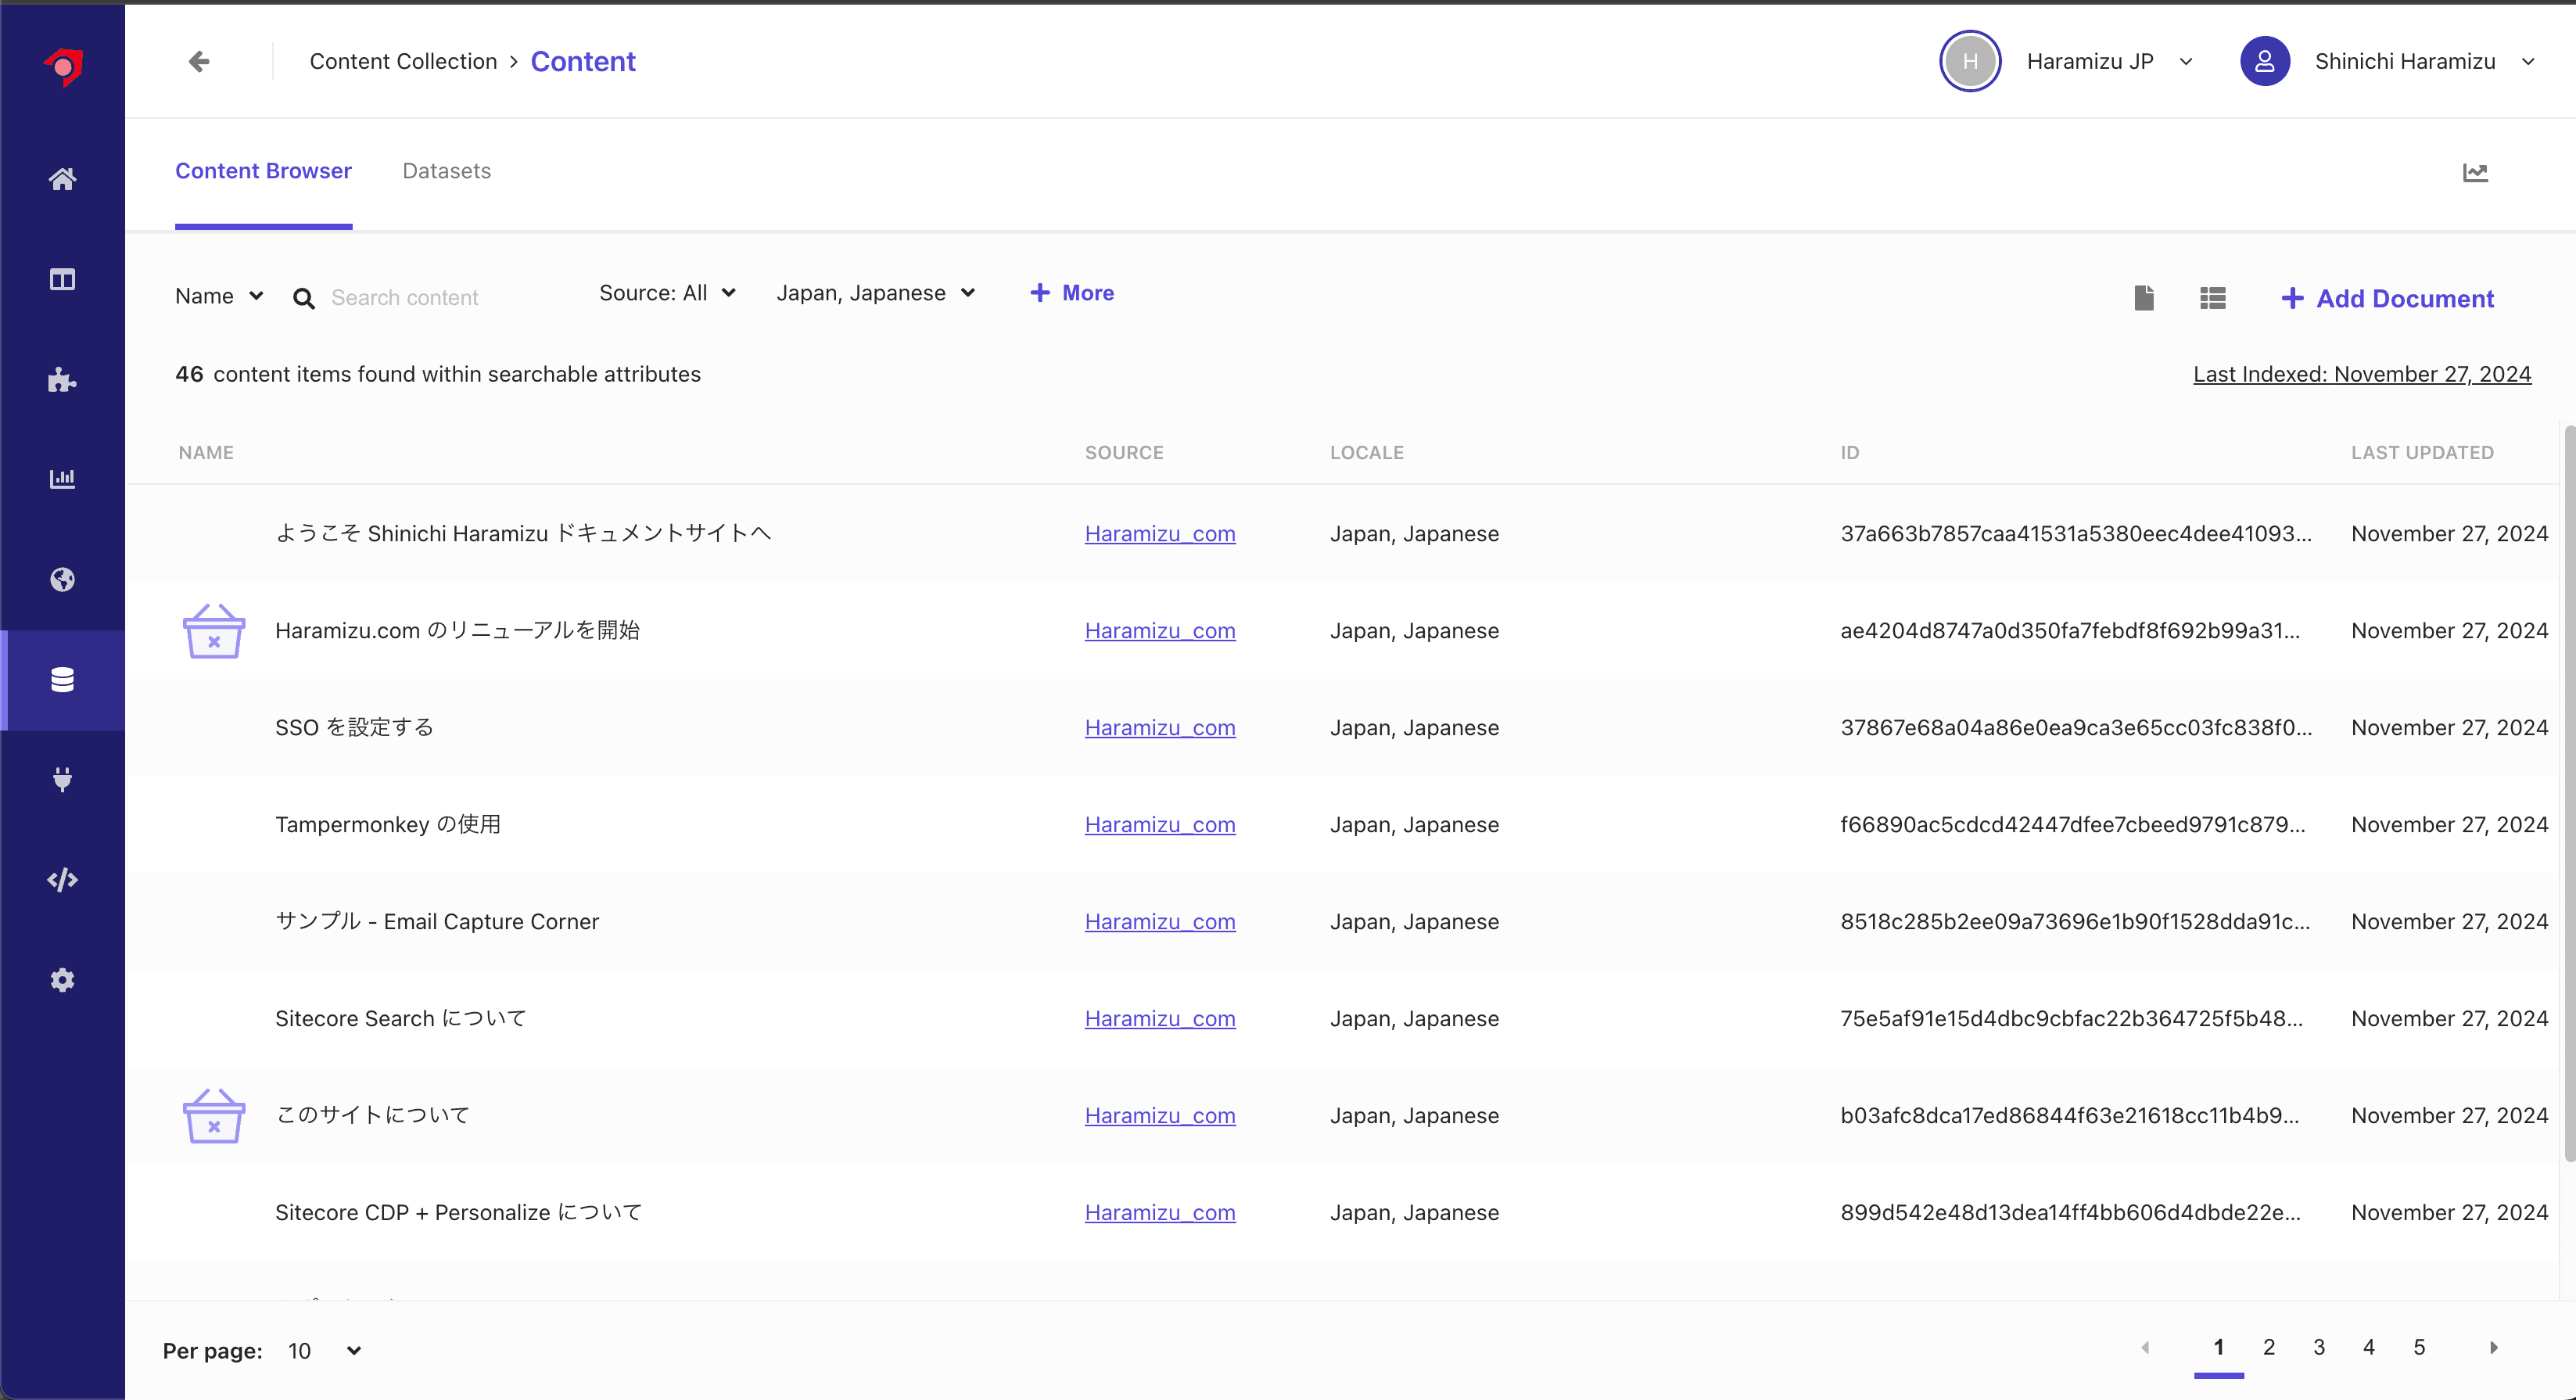The height and width of the screenshot is (1400, 2576).
Task: Click the globe icon in sidebar
Action: tap(62, 580)
